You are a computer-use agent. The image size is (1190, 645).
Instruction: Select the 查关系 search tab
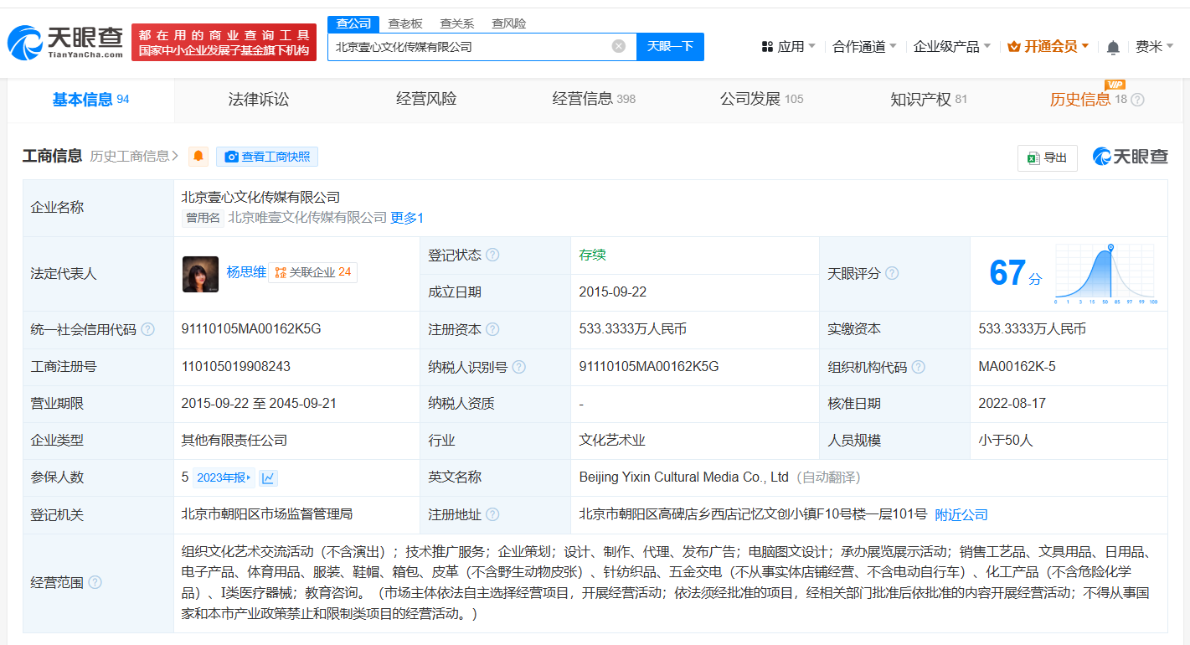tap(457, 23)
